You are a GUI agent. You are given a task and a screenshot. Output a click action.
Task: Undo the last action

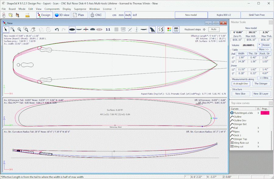pyautogui.click(x=57, y=30)
